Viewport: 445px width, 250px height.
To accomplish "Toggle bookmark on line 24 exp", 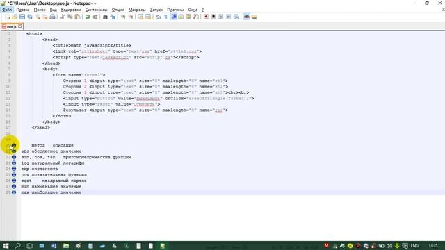I will tap(14, 169).
